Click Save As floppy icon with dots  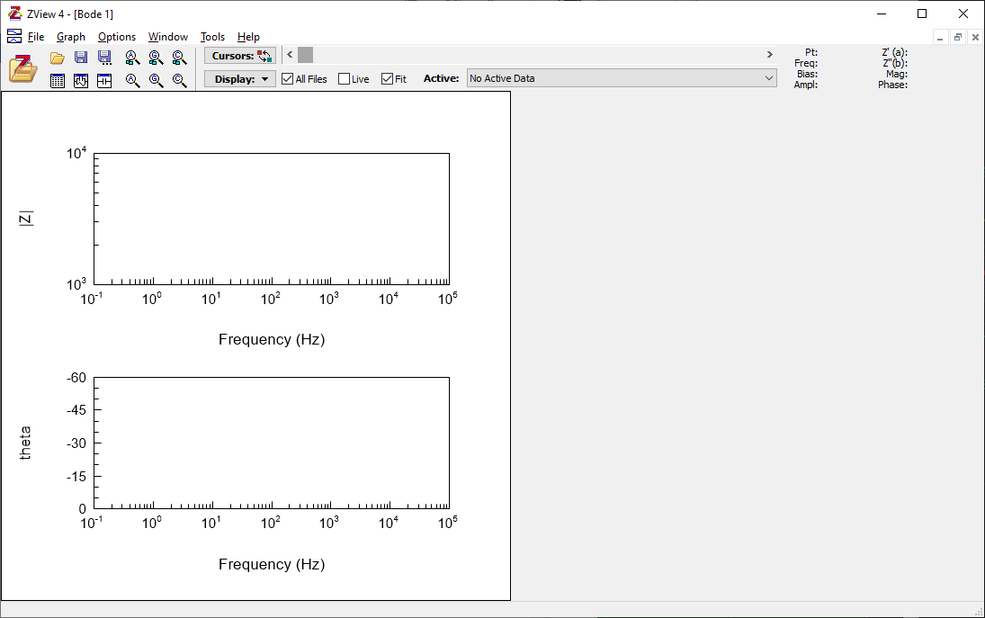click(105, 58)
